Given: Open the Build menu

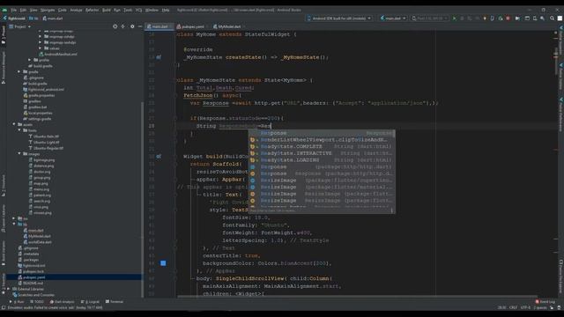Looking at the screenshot, I should tap(107, 10).
